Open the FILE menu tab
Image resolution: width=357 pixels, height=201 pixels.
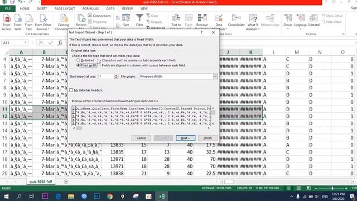click(8, 9)
